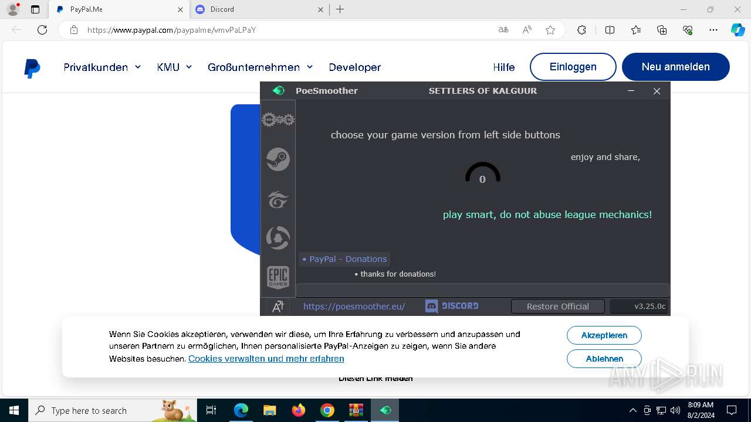The width and height of the screenshot is (751, 422).
Task: Open Google Chrome from the taskbar
Action: (327, 410)
